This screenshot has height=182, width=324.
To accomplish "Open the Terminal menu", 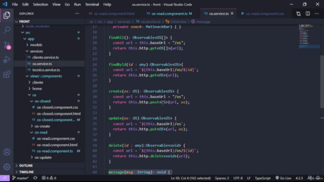I will pos(92,5).
